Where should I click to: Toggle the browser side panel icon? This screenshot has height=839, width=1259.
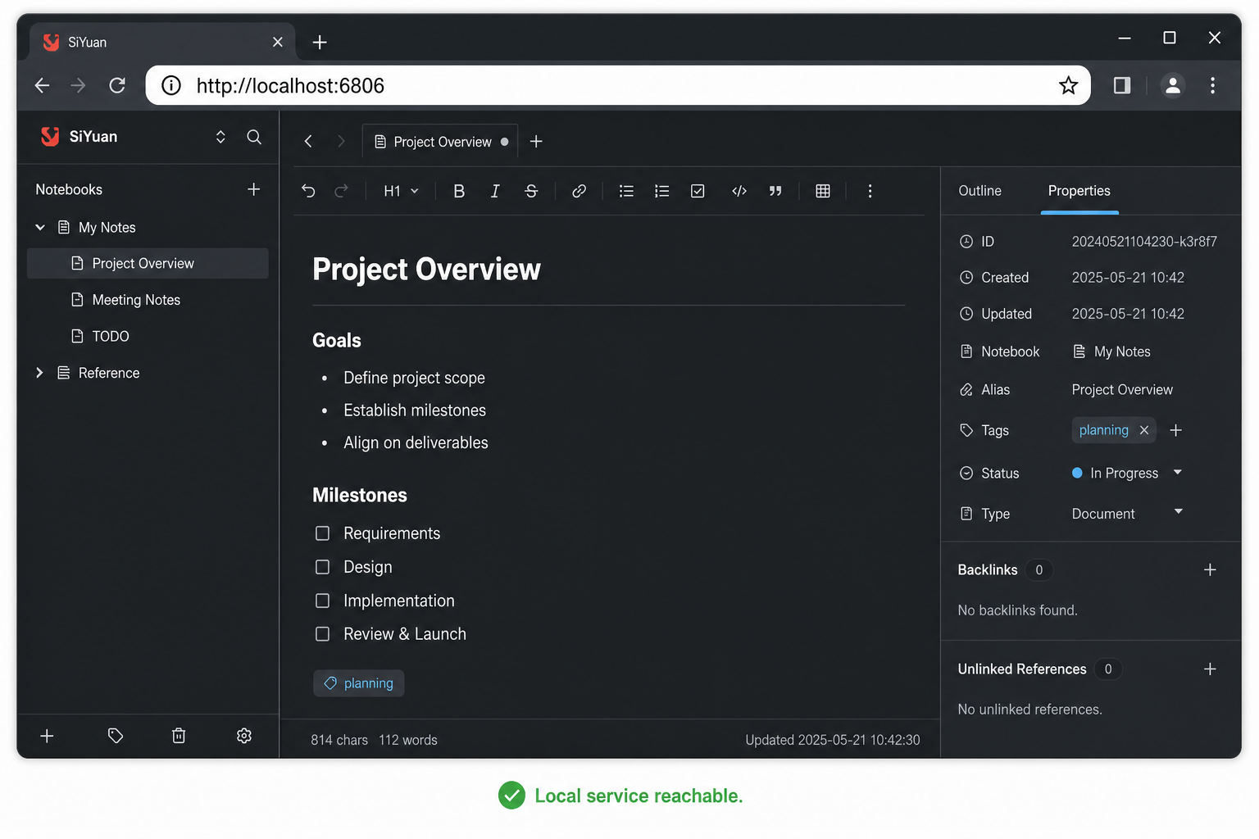pos(1122,85)
